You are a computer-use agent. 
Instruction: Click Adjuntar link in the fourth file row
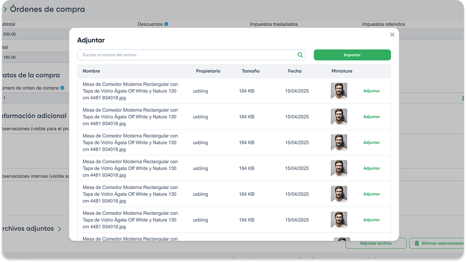[371, 168]
